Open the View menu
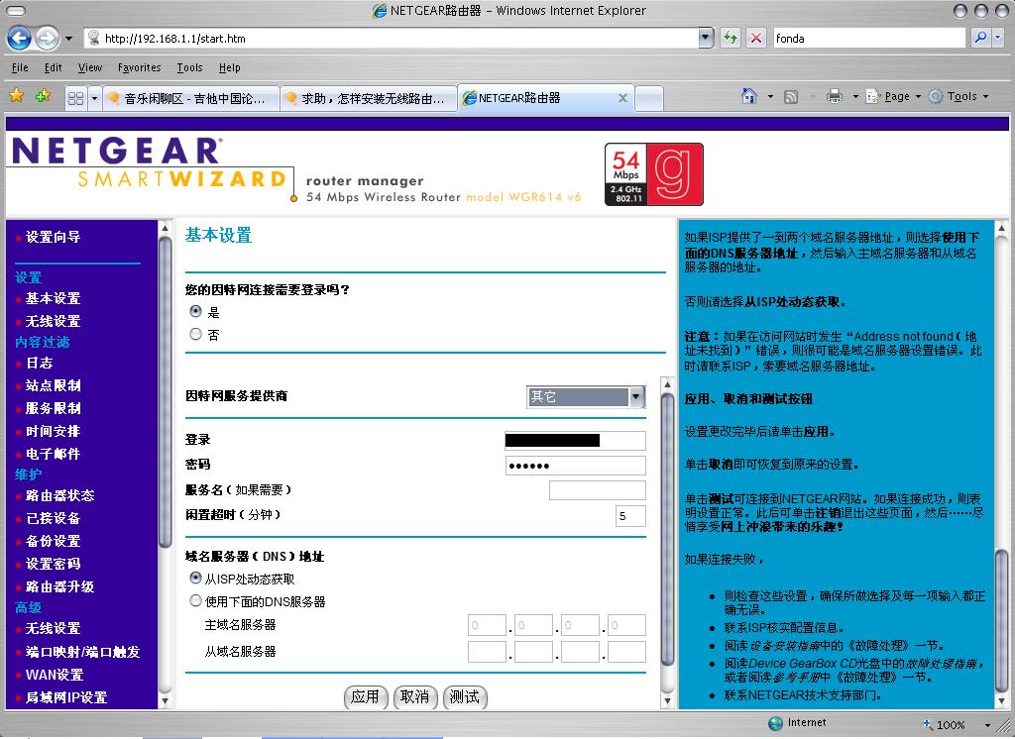Screen dimensions: 1015x739 point(90,67)
